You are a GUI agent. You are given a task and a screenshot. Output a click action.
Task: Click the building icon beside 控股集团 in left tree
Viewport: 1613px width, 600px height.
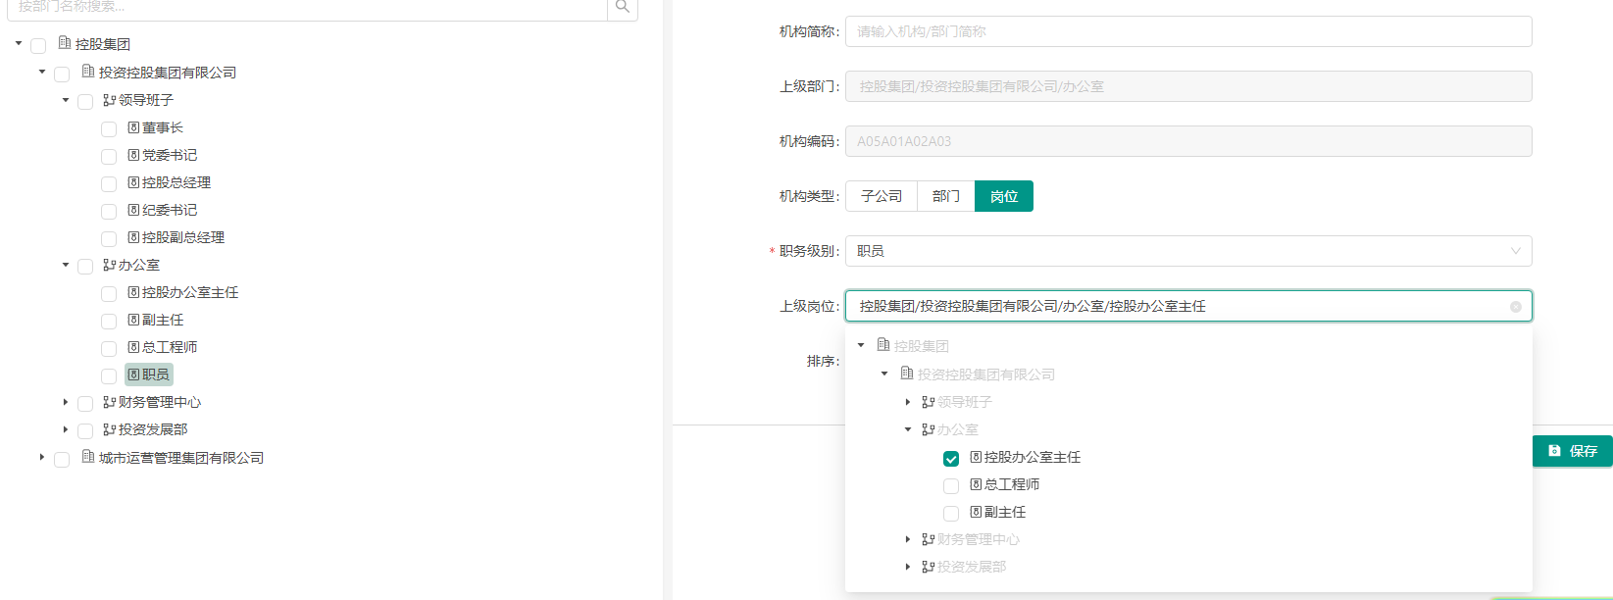click(x=65, y=43)
